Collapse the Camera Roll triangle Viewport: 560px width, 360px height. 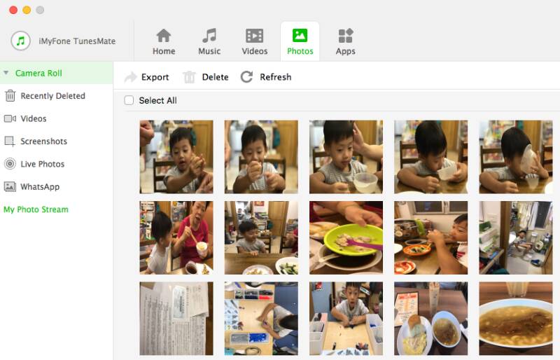[6, 73]
